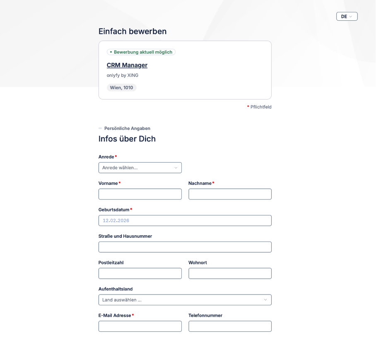Expand the Land auswählen combo box

pos(184,300)
